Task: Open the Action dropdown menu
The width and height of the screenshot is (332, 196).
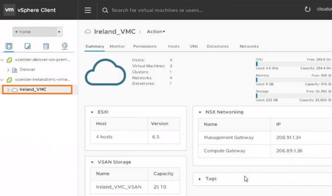Action: [x=156, y=32]
